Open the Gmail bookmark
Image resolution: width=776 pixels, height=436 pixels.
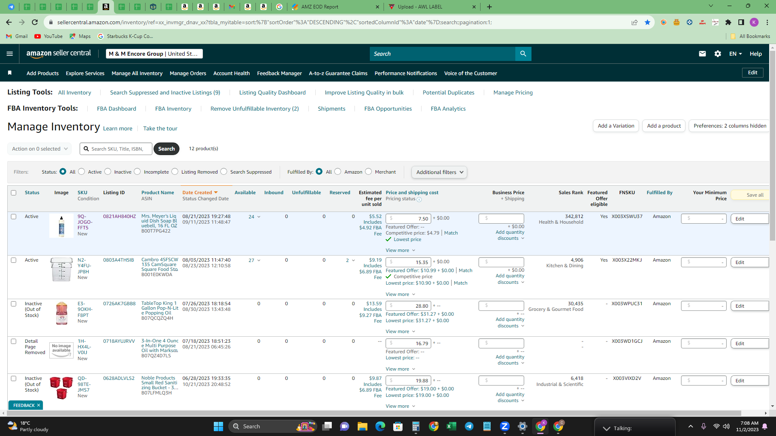[x=17, y=36]
